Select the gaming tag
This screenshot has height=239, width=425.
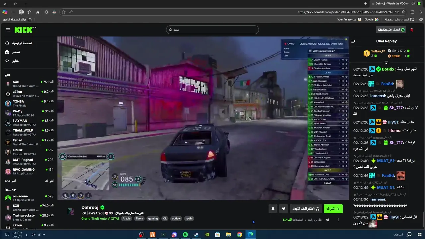[153, 219]
